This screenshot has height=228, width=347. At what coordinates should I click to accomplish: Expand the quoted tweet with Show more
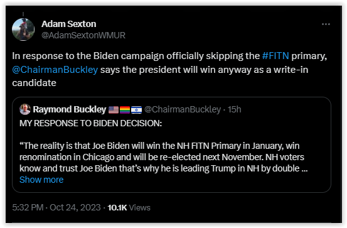[41, 180]
